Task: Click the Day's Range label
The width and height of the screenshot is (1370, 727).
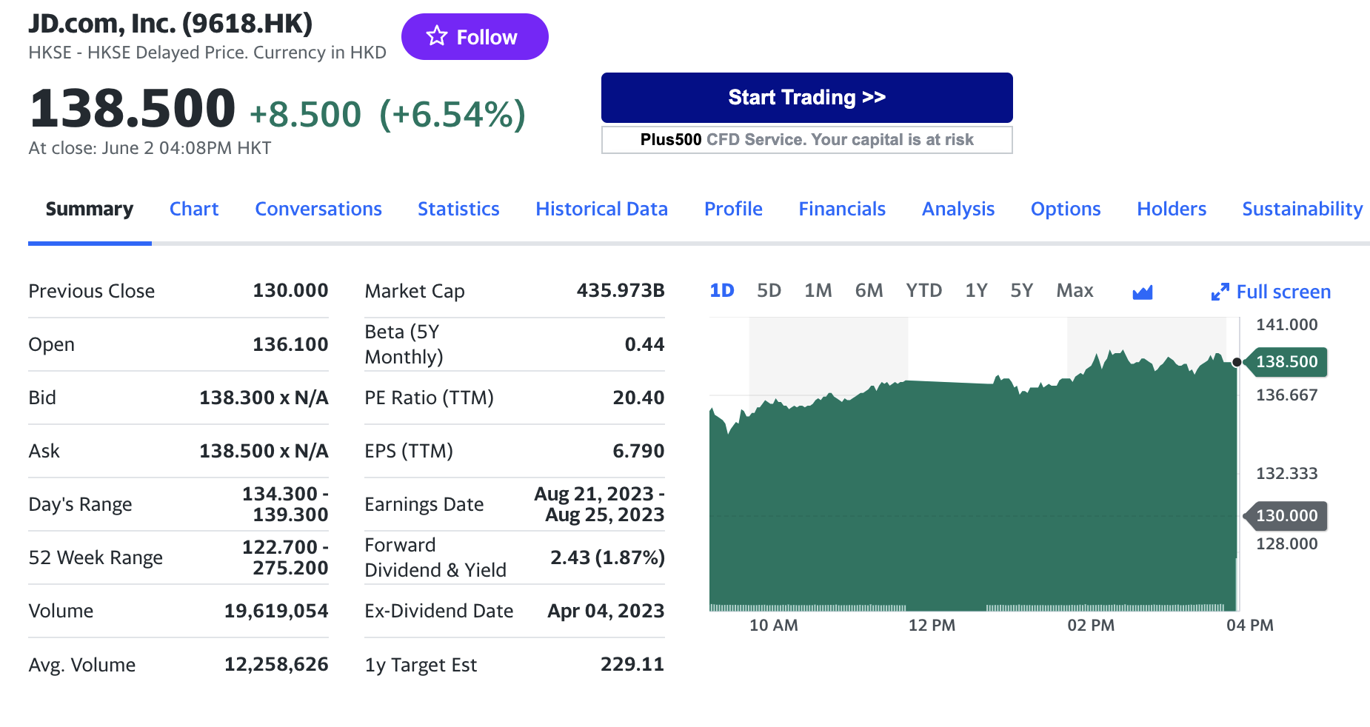Action: pos(80,504)
